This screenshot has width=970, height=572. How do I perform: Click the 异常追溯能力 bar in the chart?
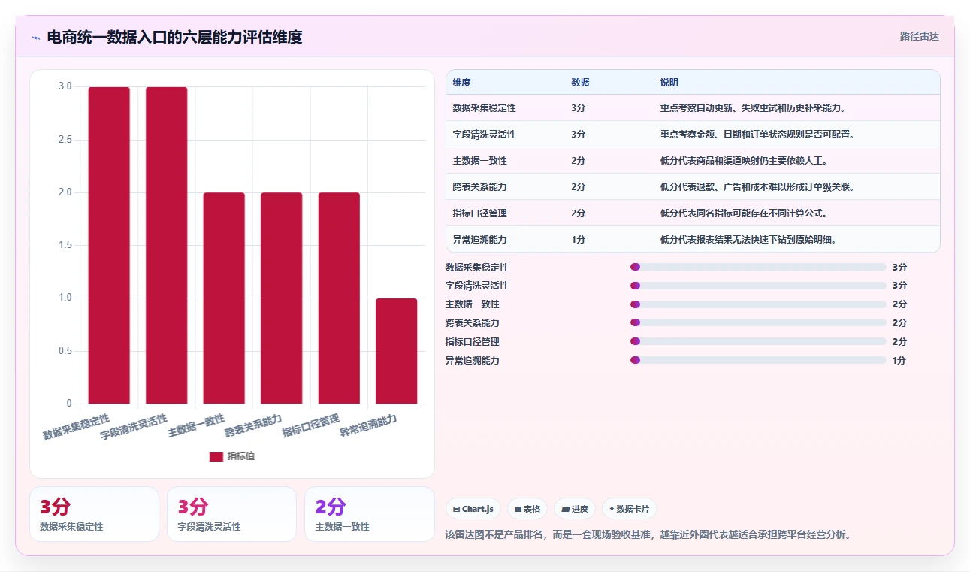tap(397, 351)
